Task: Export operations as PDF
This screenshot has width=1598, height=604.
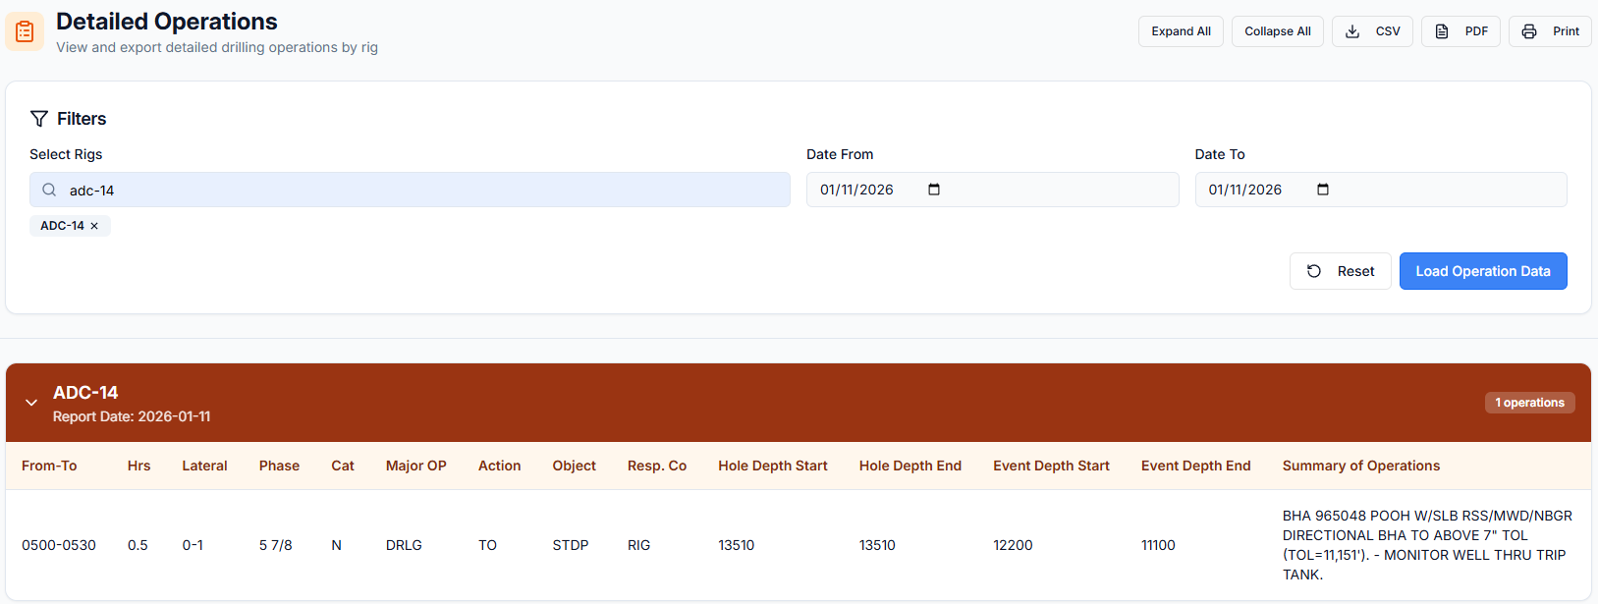Action: tap(1460, 31)
